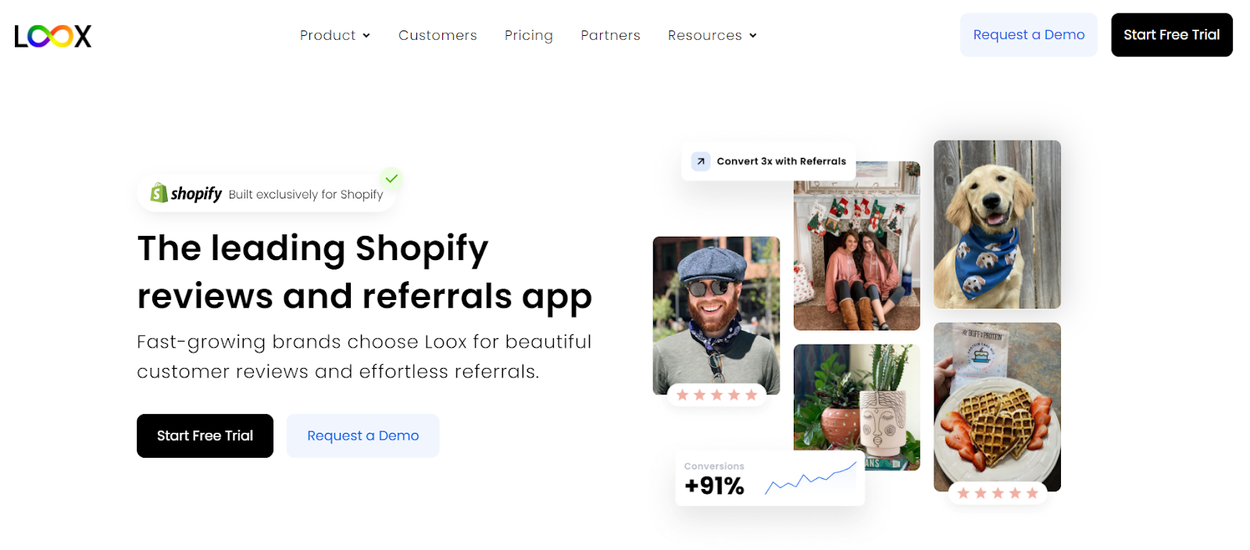Click the hero Request a Demo button

point(362,436)
